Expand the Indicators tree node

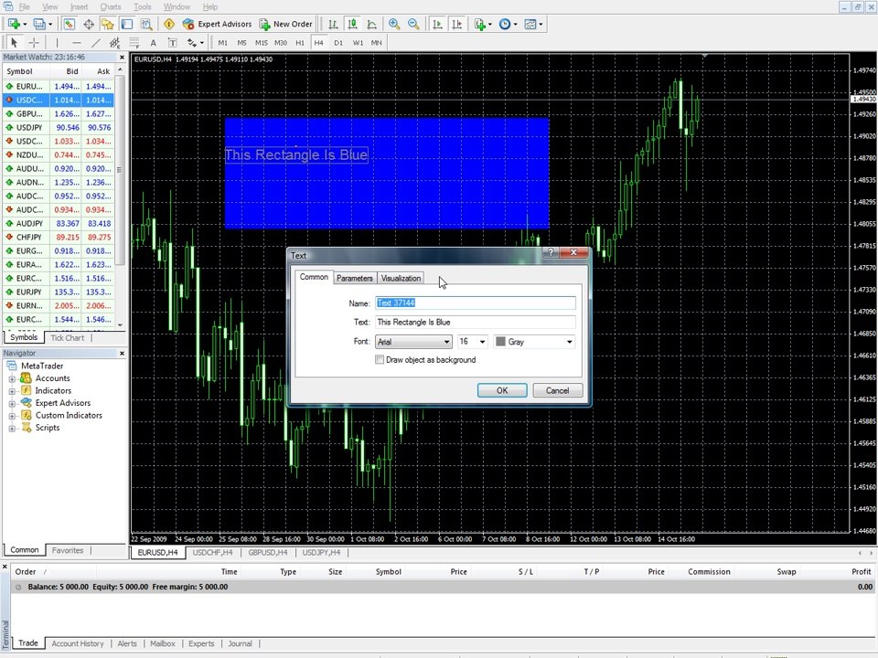click(x=12, y=391)
